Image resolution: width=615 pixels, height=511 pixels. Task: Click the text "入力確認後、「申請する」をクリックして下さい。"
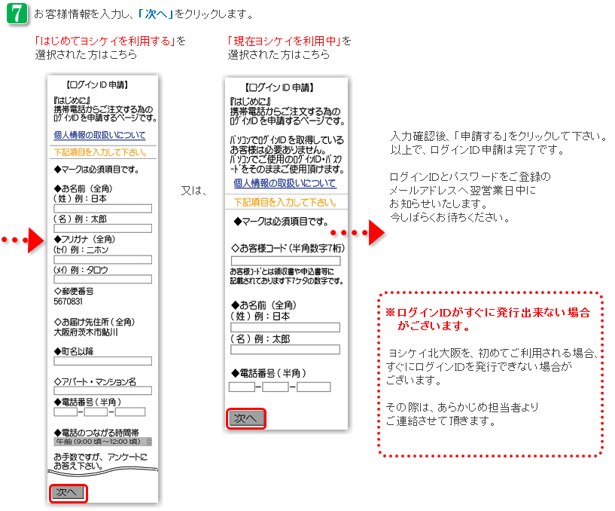click(x=498, y=136)
